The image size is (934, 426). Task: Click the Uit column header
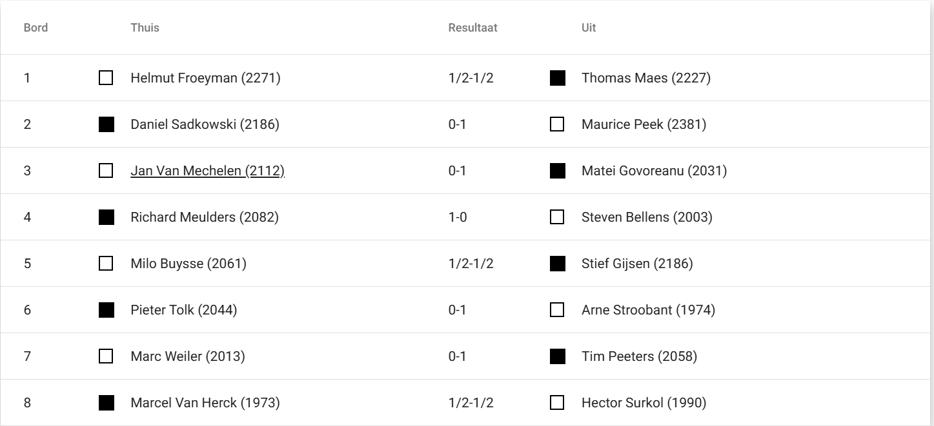pos(589,28)
